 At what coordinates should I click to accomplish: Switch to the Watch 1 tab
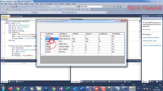(20, 82)
